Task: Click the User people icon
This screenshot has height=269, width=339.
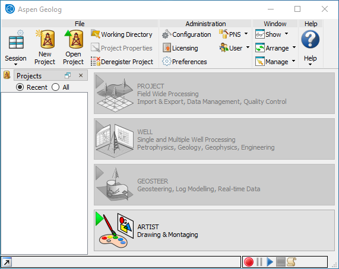Action: [x=224, y=48]
